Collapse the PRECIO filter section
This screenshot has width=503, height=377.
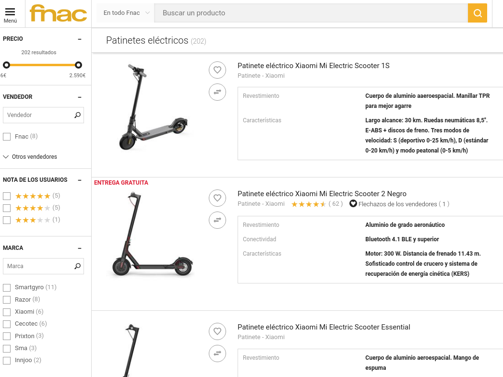point(80,39)
